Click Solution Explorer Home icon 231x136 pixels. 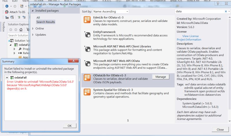click(21, 30)
